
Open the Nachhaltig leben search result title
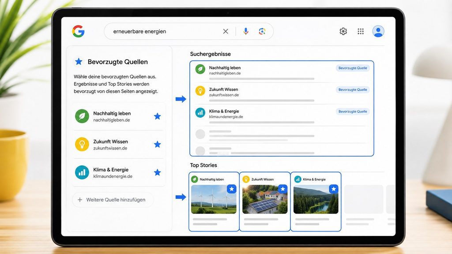225,67
